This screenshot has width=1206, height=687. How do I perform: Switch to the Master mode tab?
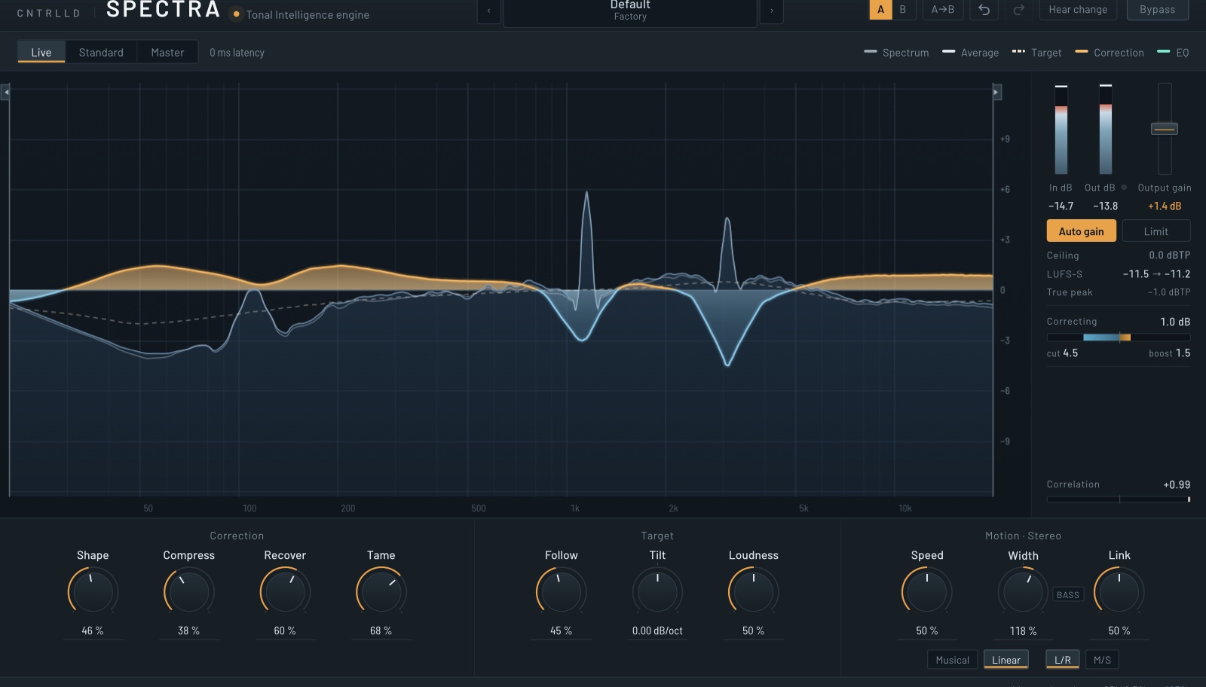(167, 52)
